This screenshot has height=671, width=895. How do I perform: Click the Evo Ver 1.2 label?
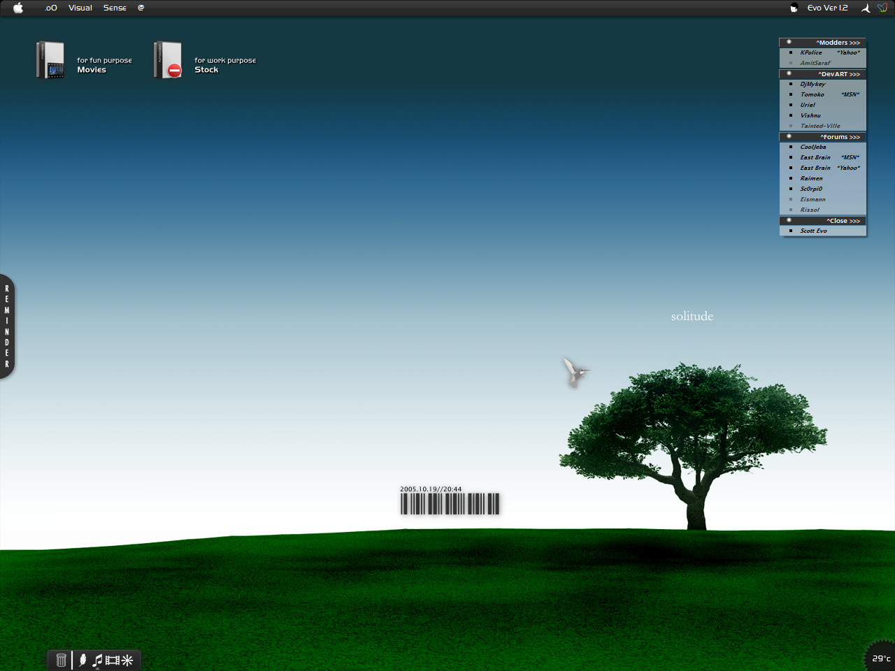coord(827,8)
